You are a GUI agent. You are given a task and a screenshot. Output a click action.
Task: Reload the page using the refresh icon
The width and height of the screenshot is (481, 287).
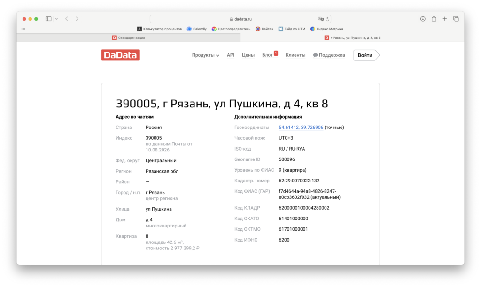(327, 19)
